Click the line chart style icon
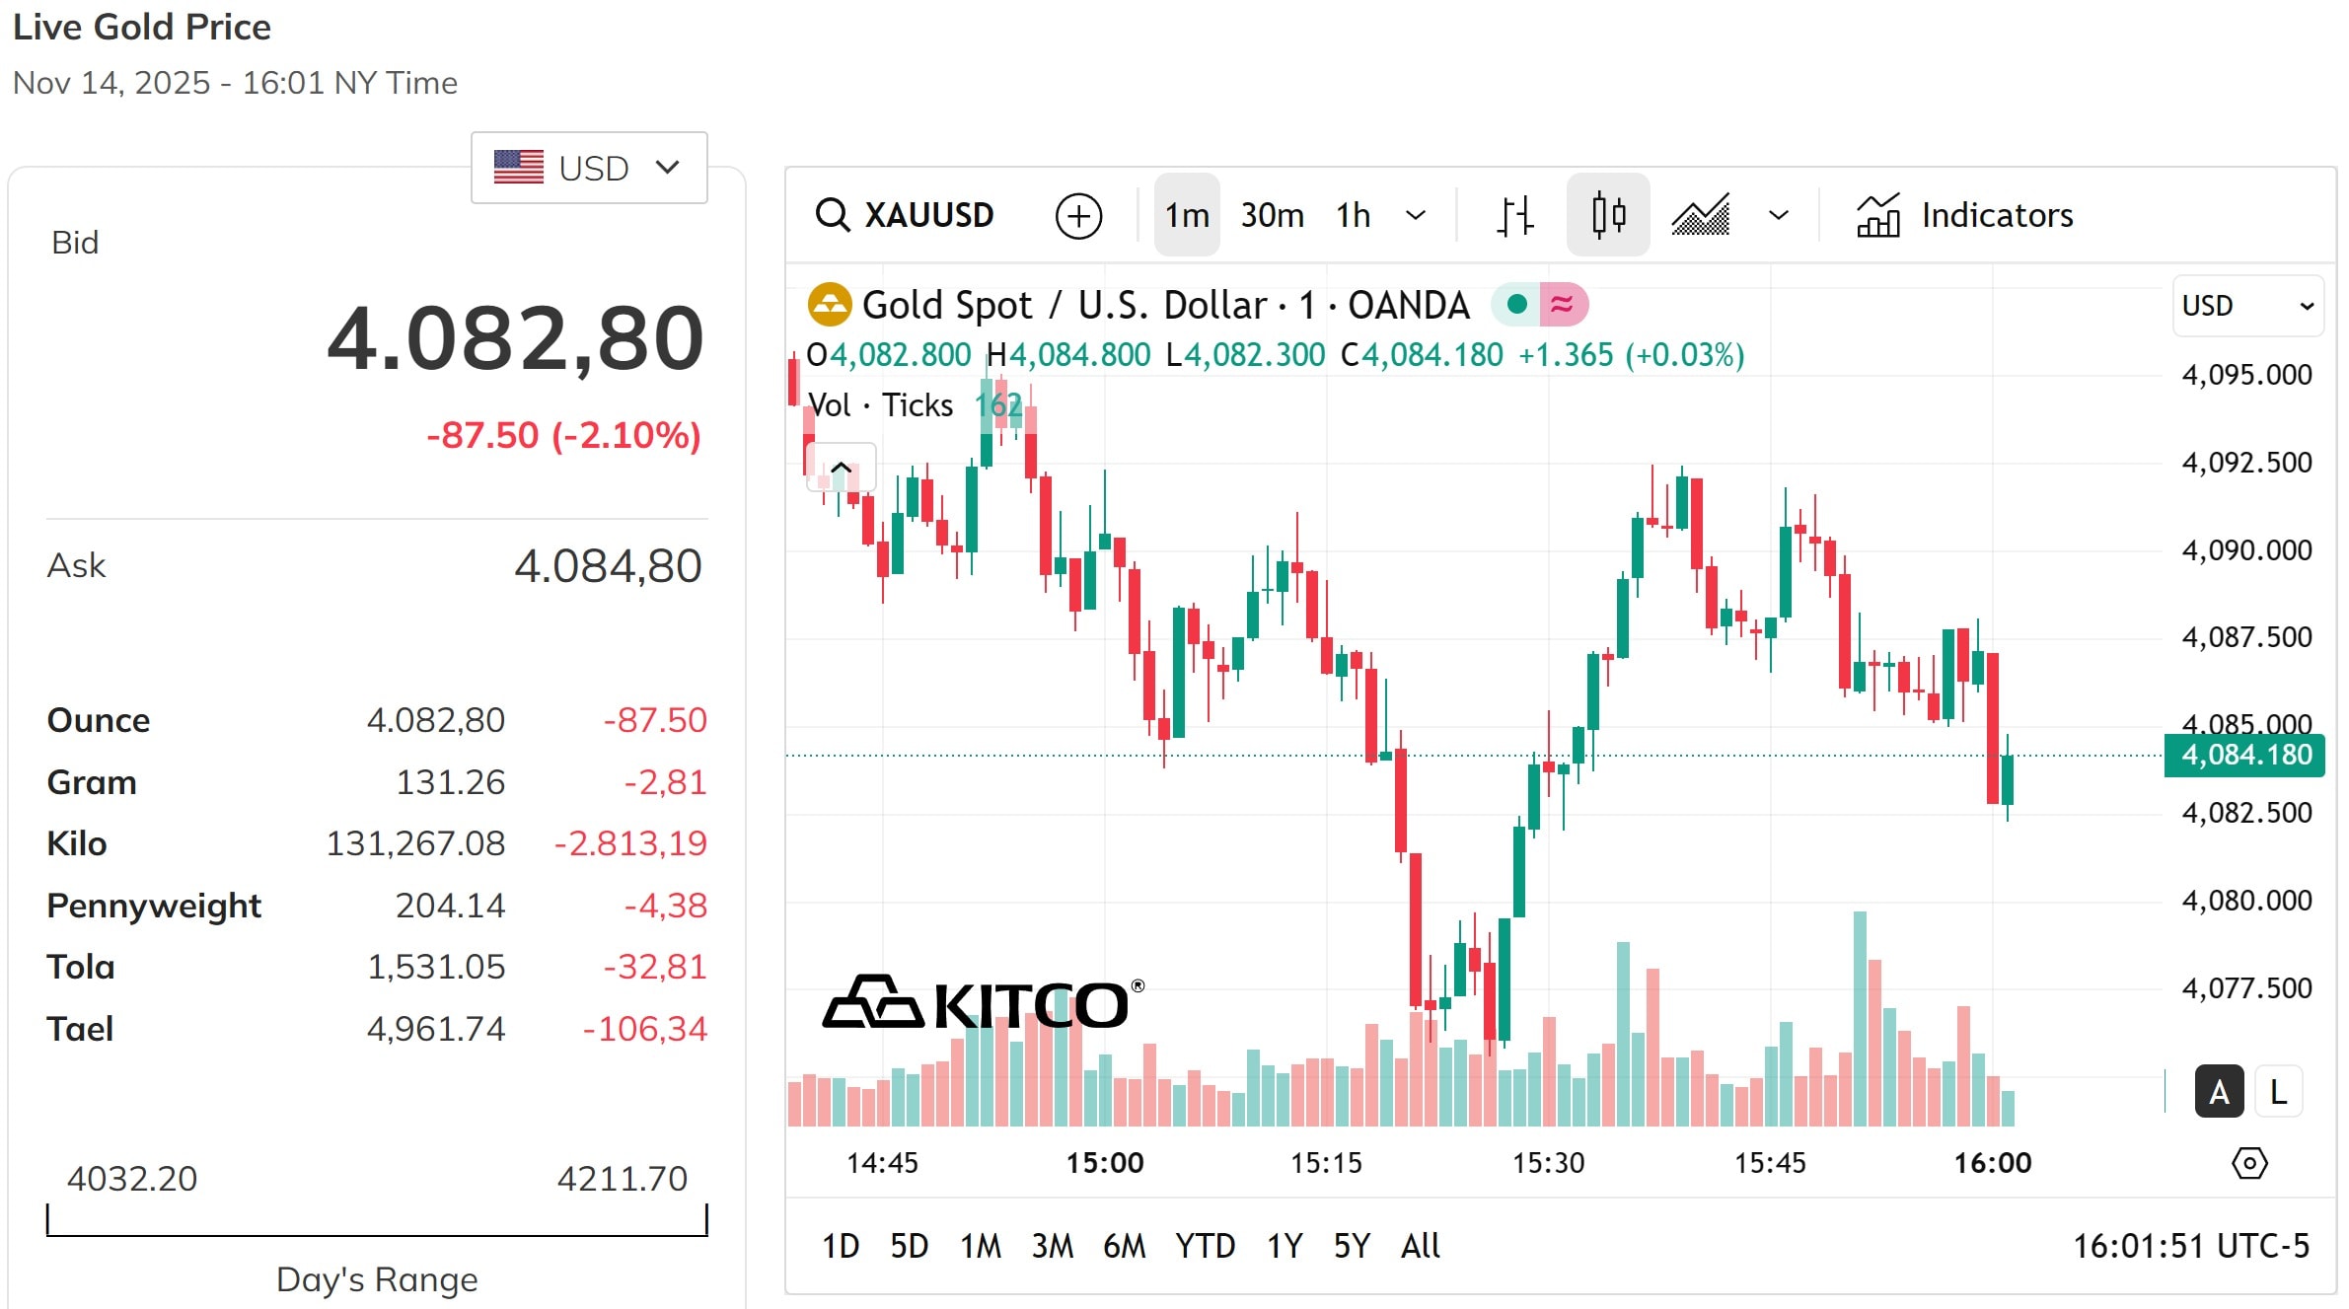The height and width of the screenshot is (1309, 2349). click(x=1701, y=215)
